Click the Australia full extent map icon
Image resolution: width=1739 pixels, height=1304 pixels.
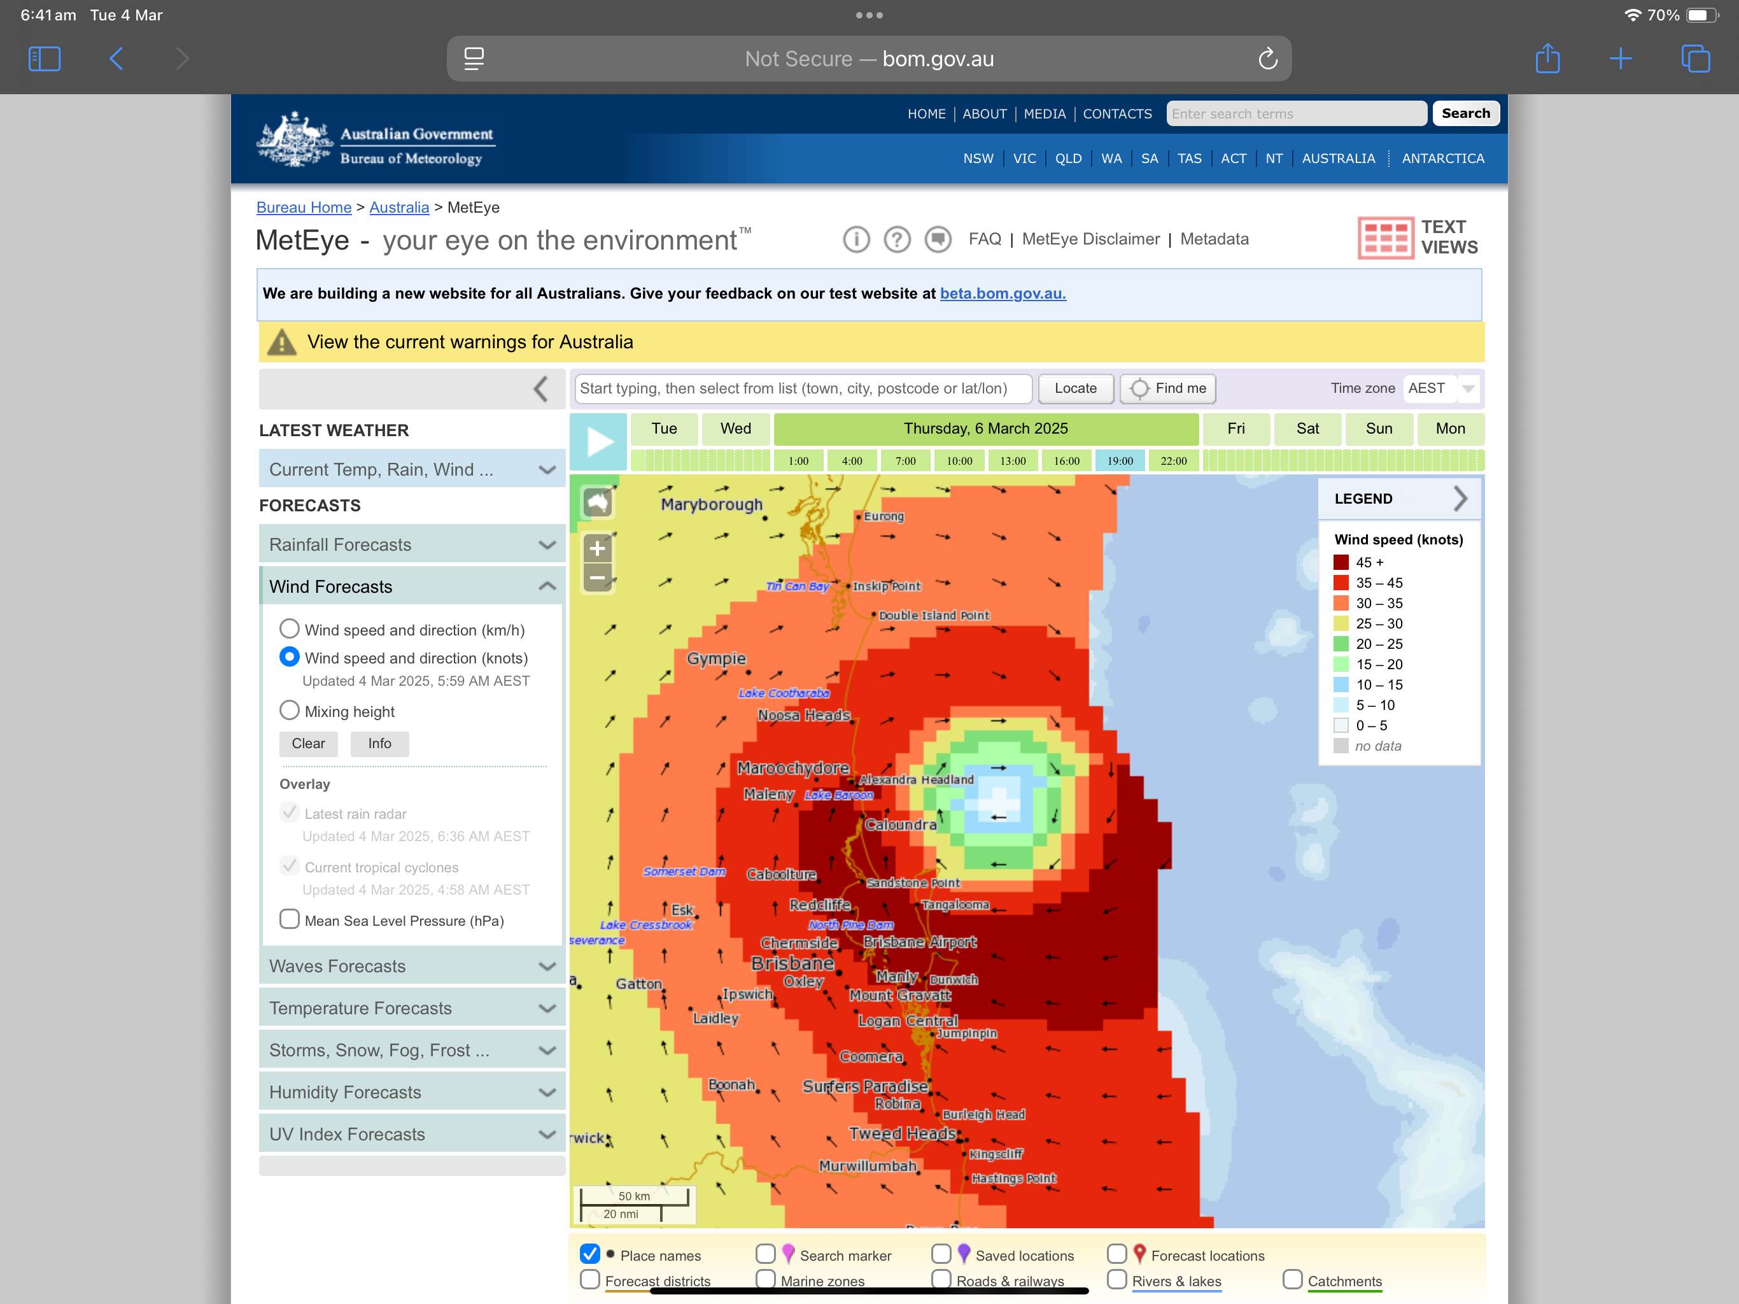pos(598,502)
